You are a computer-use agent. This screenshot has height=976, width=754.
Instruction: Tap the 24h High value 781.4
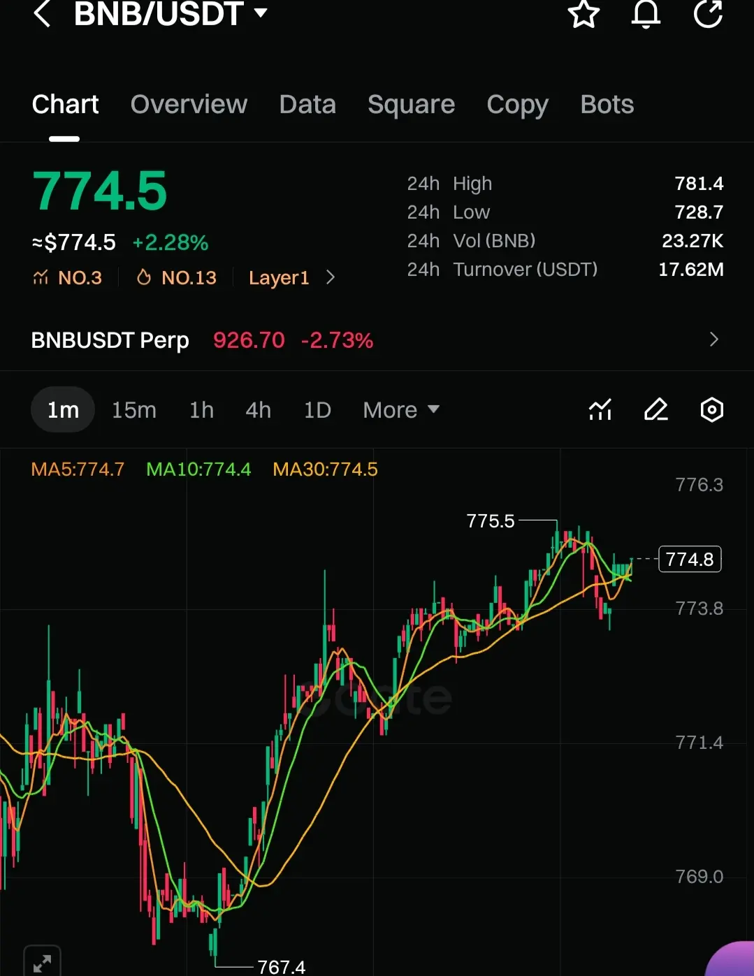(x=699, y=184)
